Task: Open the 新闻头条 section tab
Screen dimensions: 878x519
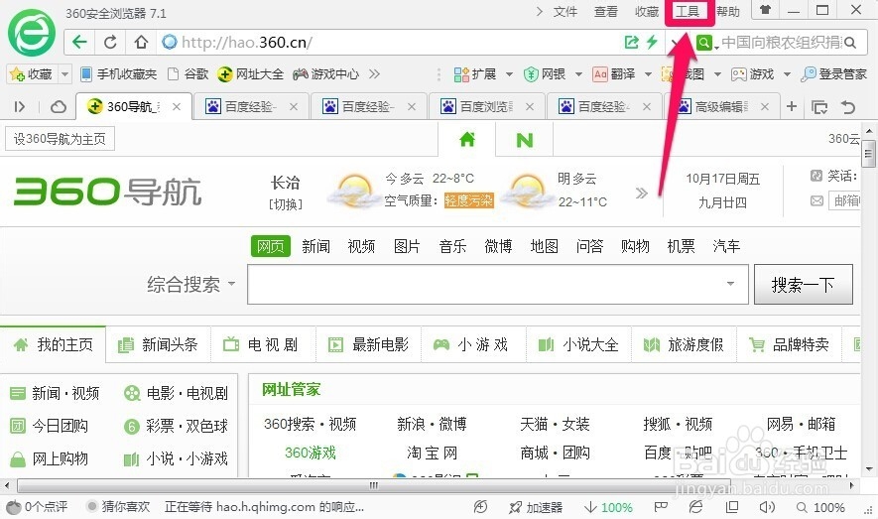Action: point(158,345)
